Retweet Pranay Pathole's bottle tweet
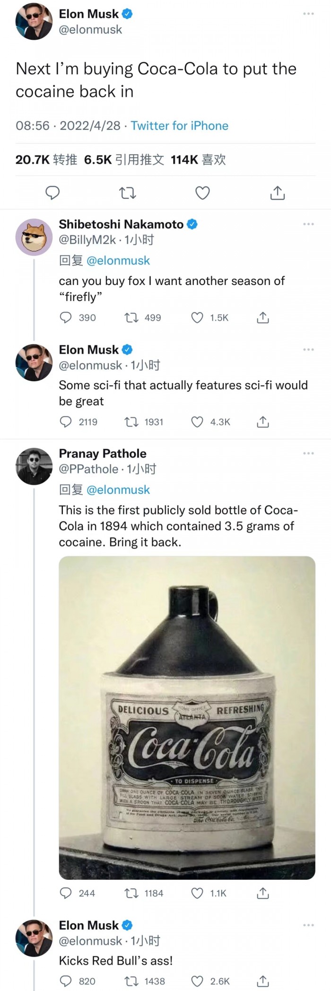331x991 pixels. (x=131, y=893)
